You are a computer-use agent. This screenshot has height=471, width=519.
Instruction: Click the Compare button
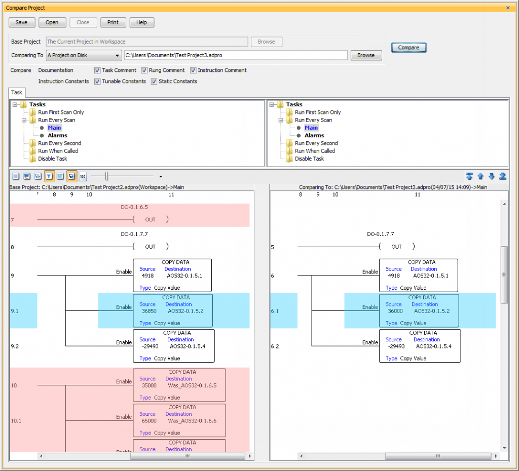click(x=409, y=47)
